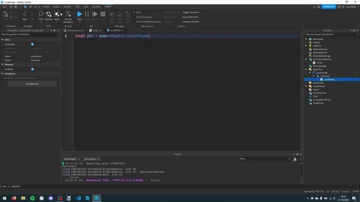Switch to the MODEL ribbon tab

click(56, 7)
